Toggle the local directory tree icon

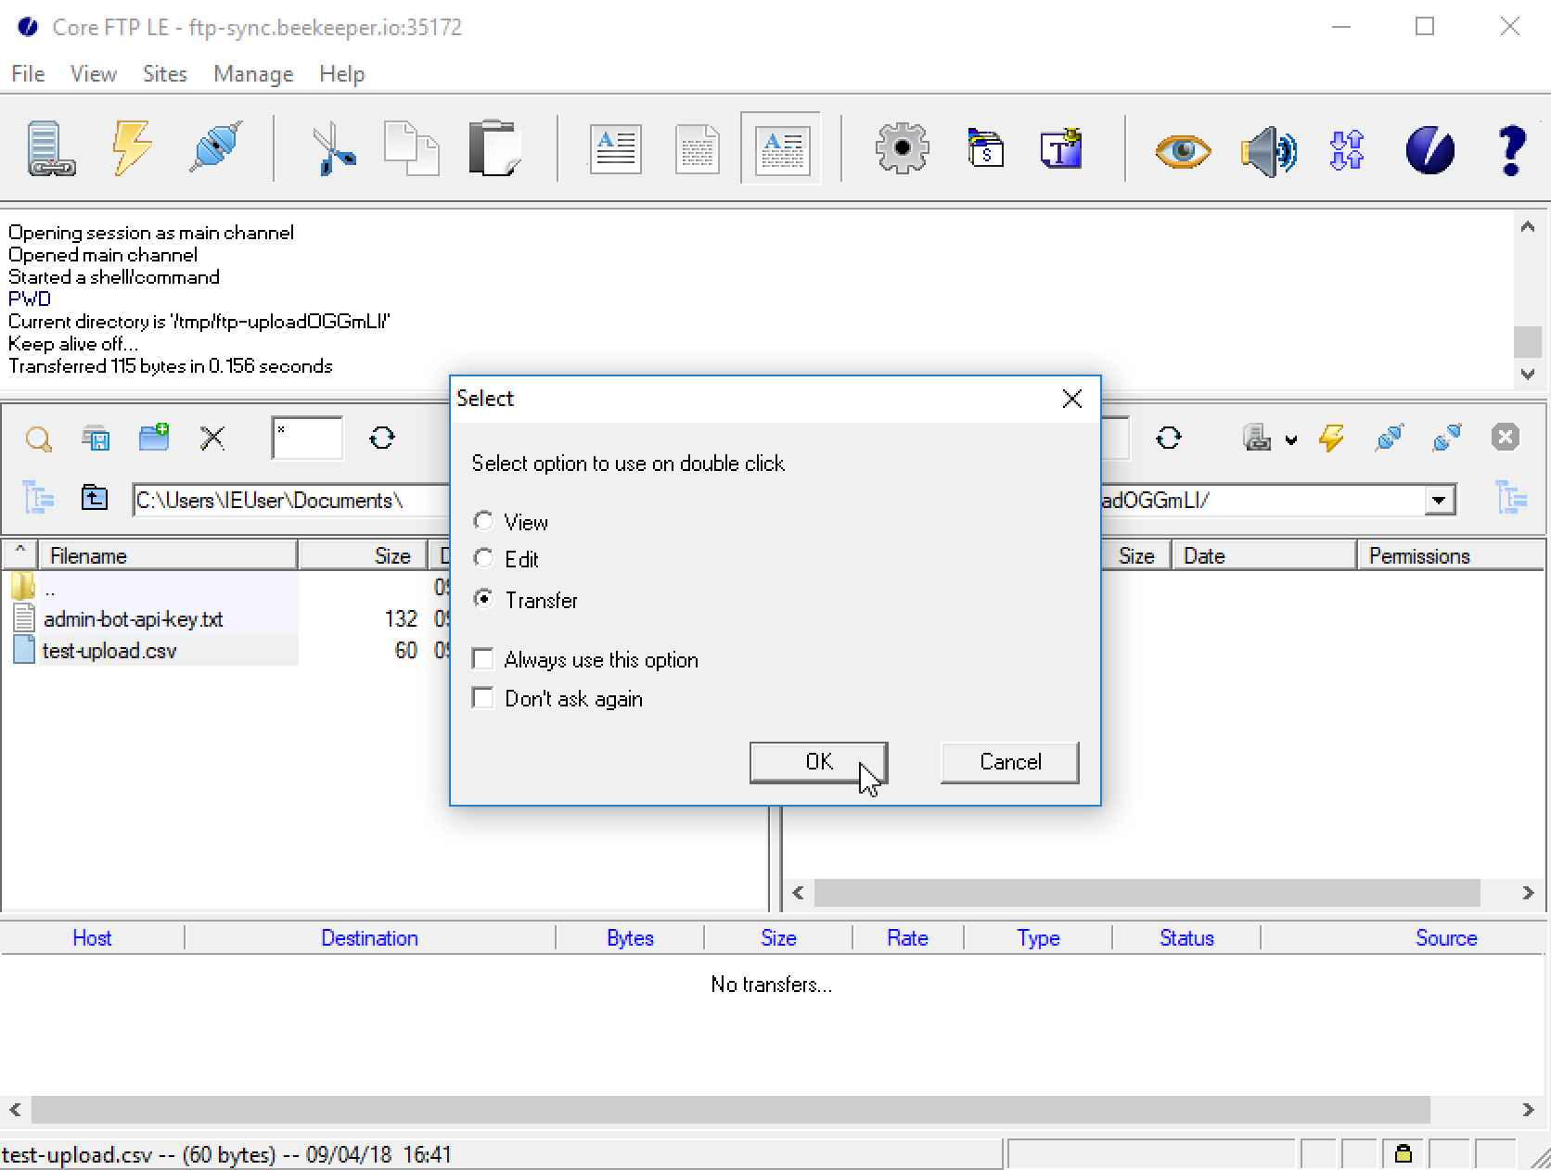38,499
